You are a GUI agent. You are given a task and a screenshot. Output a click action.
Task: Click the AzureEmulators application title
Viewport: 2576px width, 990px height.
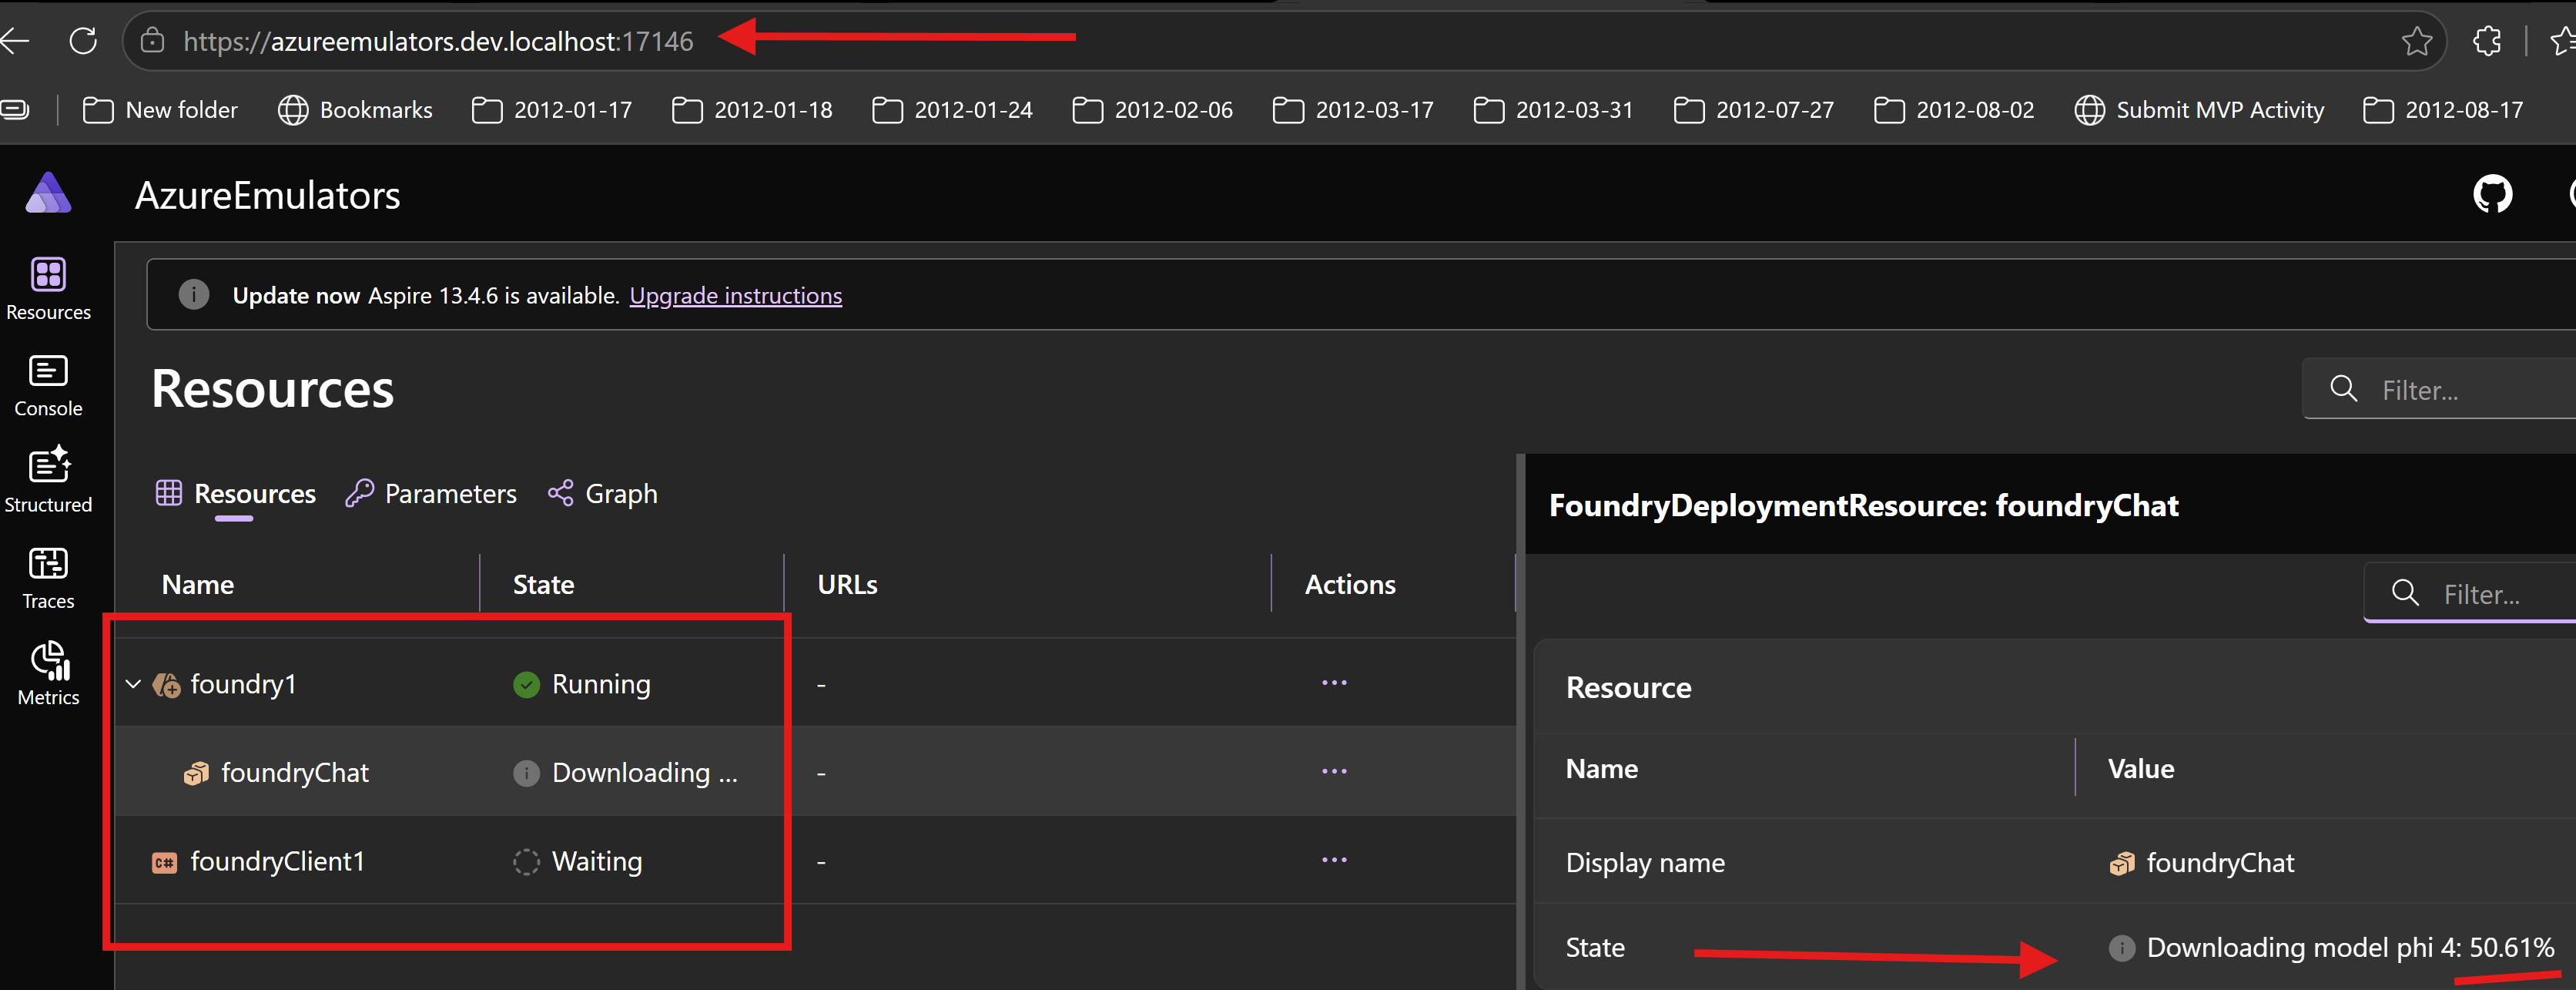point(268,195)
